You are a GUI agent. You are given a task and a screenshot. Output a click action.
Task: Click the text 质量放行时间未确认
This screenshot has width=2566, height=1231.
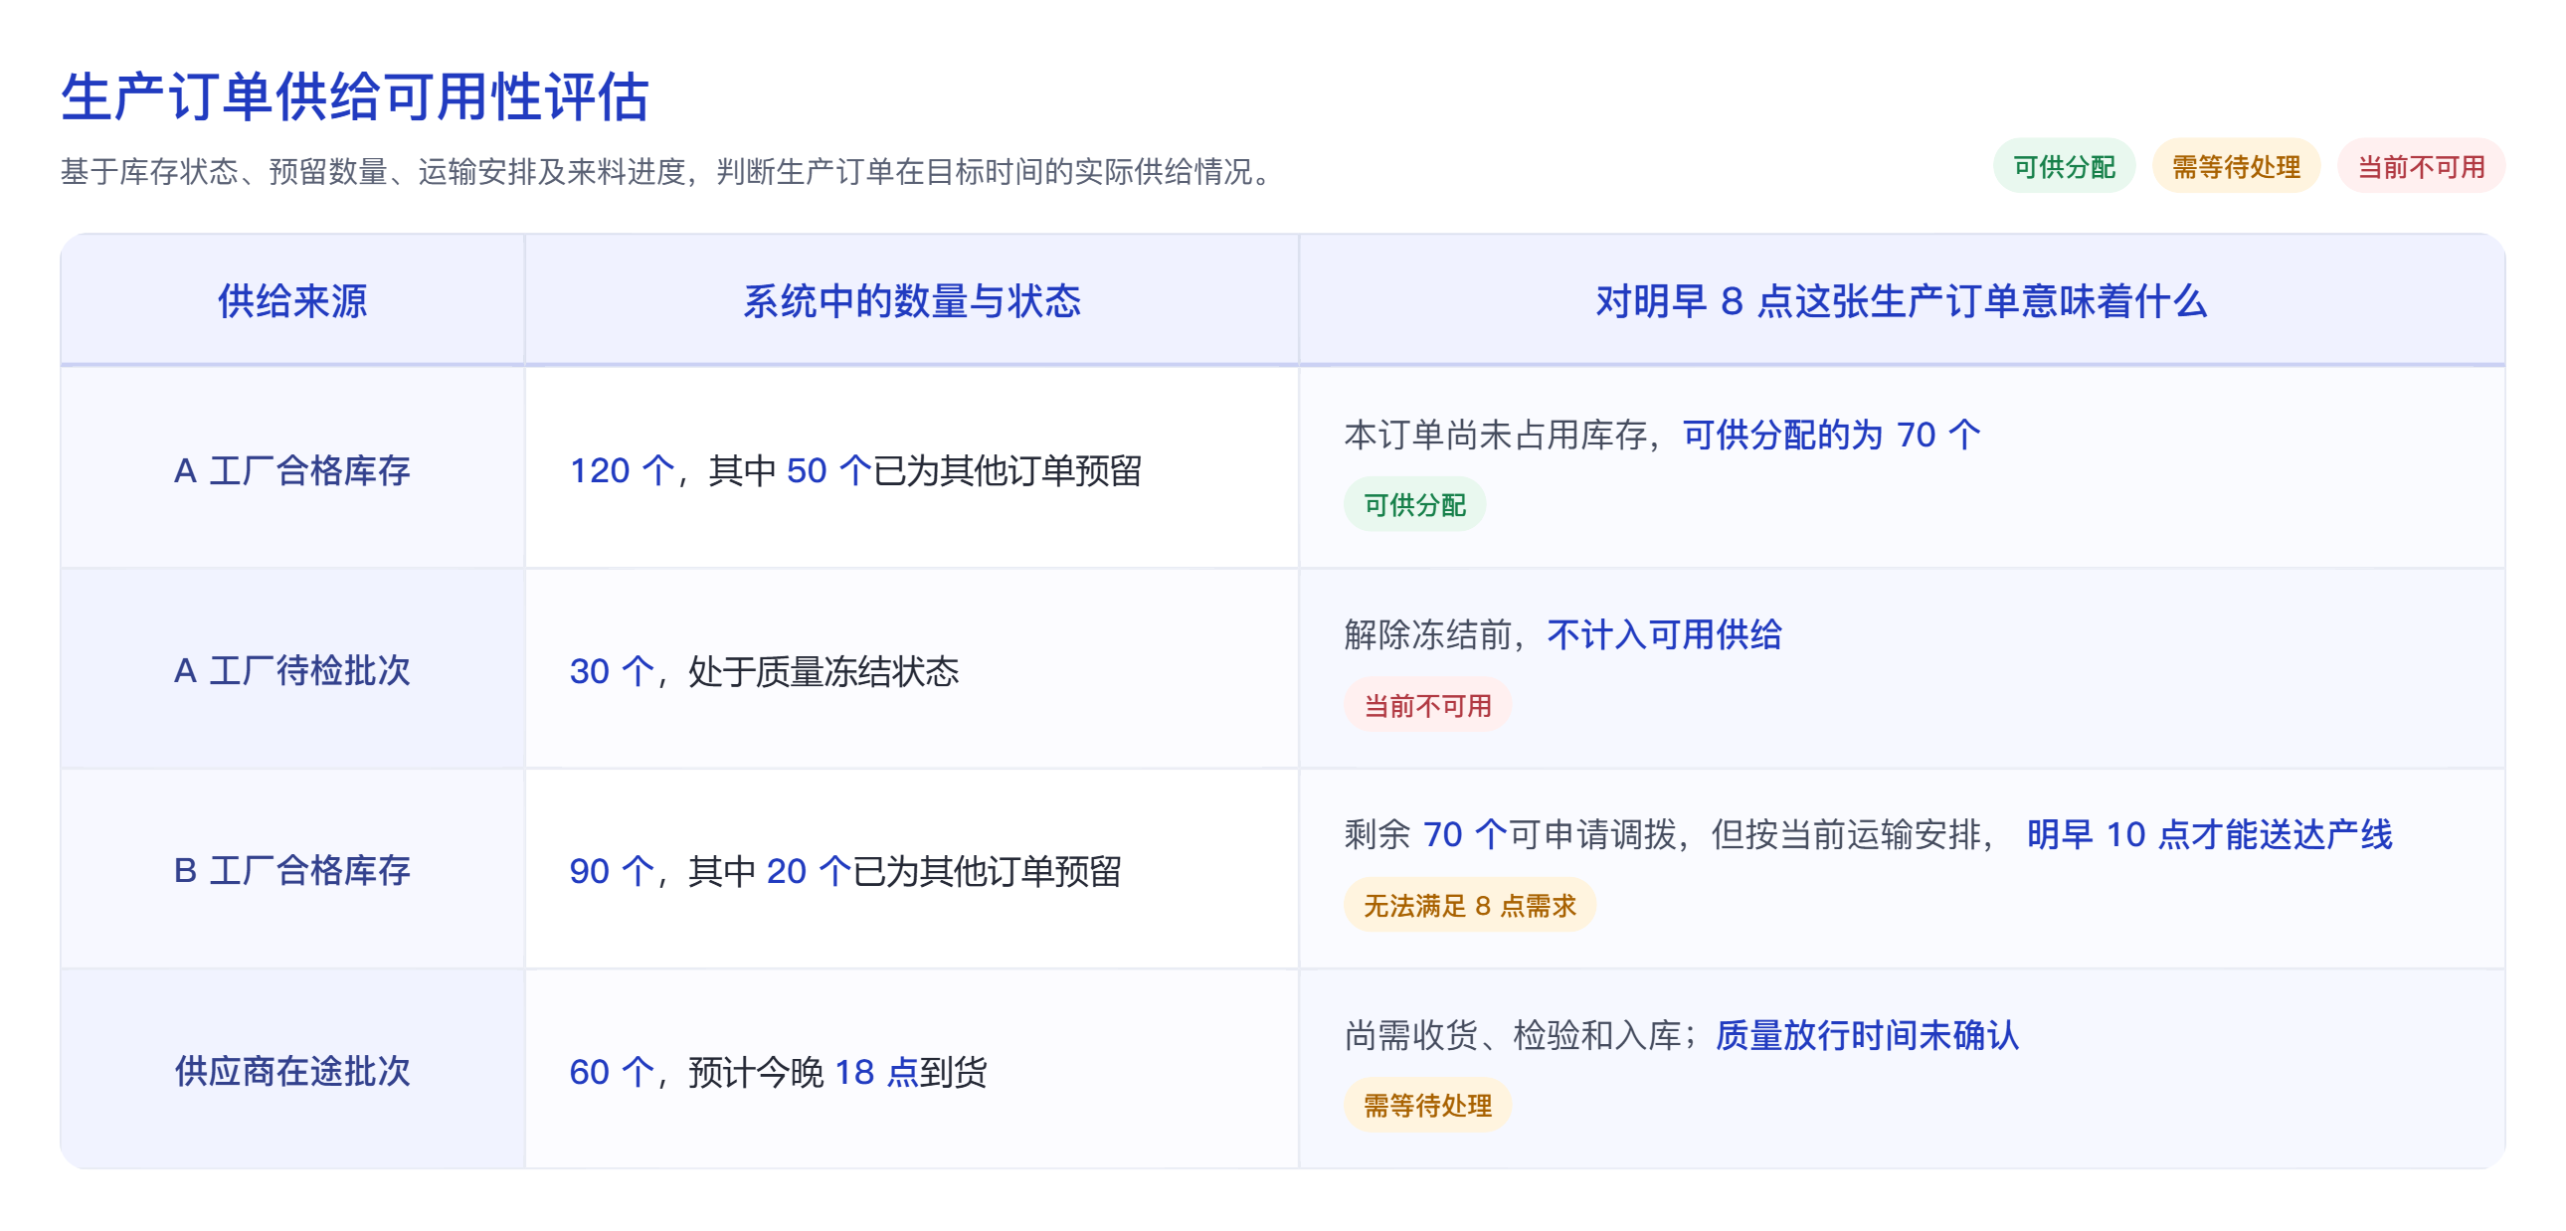[x=1868, y=1036]
